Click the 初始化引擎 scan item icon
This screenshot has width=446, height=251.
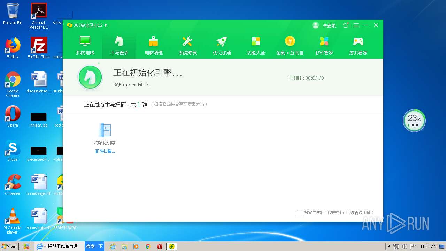coord(105,130)
